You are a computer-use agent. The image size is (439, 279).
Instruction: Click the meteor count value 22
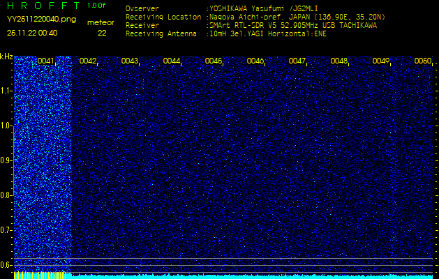(x=102, y=33)
